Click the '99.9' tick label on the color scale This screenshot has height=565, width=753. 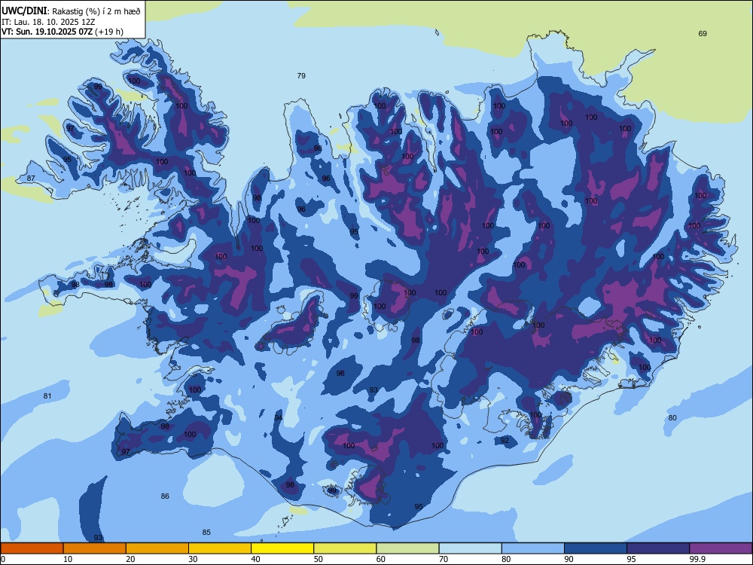697,559
